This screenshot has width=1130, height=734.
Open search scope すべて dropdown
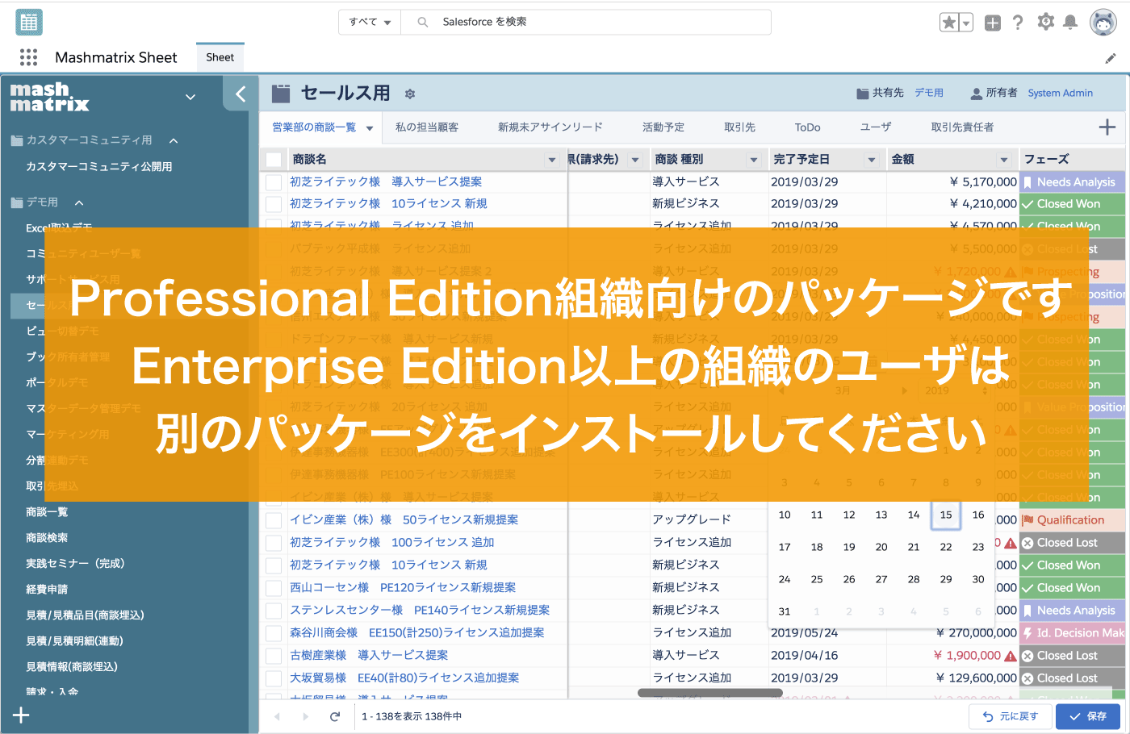pos(370,22)
